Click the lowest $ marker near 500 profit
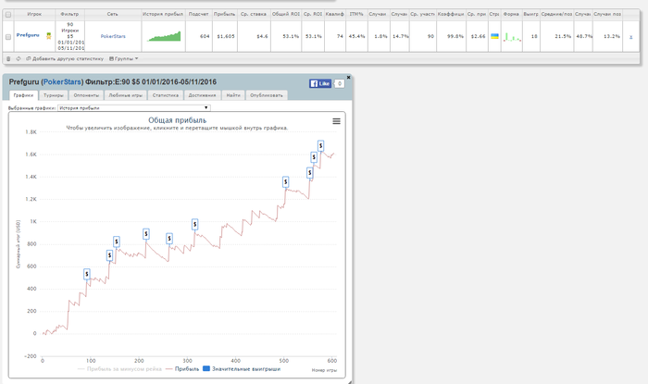The width and height of the screenshot is (648, 384). pos(87,274)
